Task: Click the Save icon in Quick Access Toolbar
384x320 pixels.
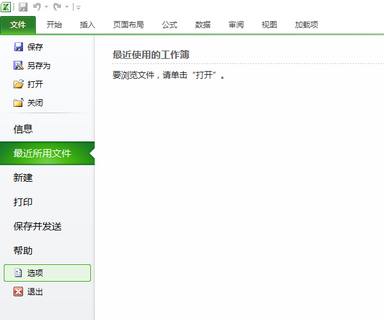Action: point(23,7)
